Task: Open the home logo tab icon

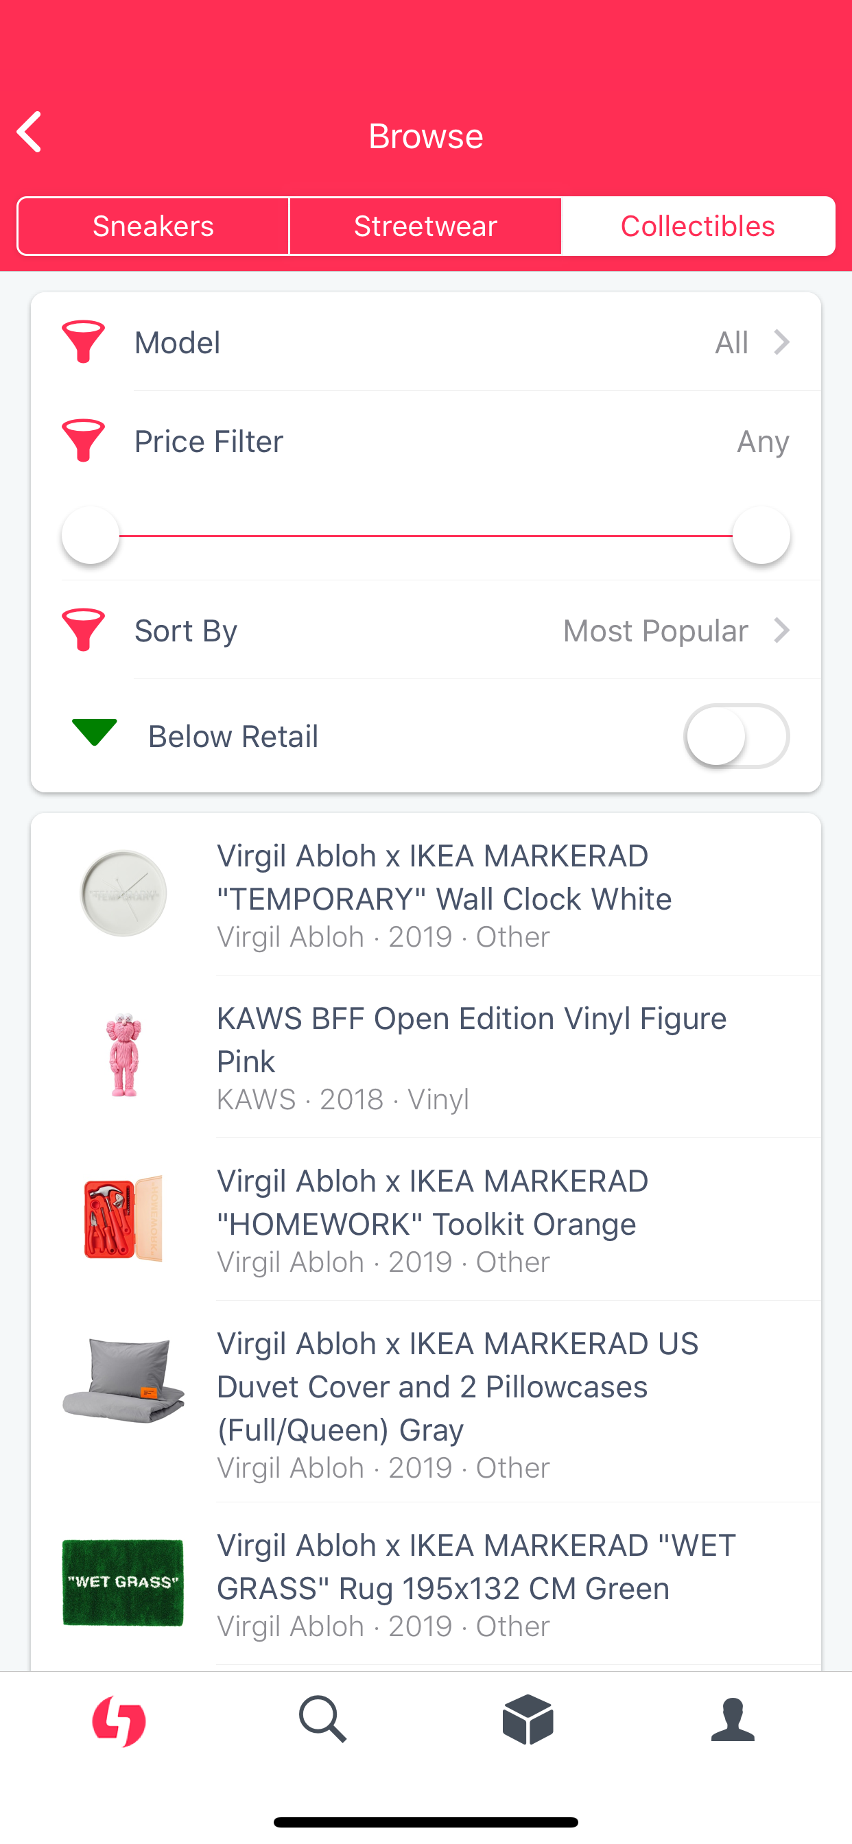Action: click(119, 1720)
